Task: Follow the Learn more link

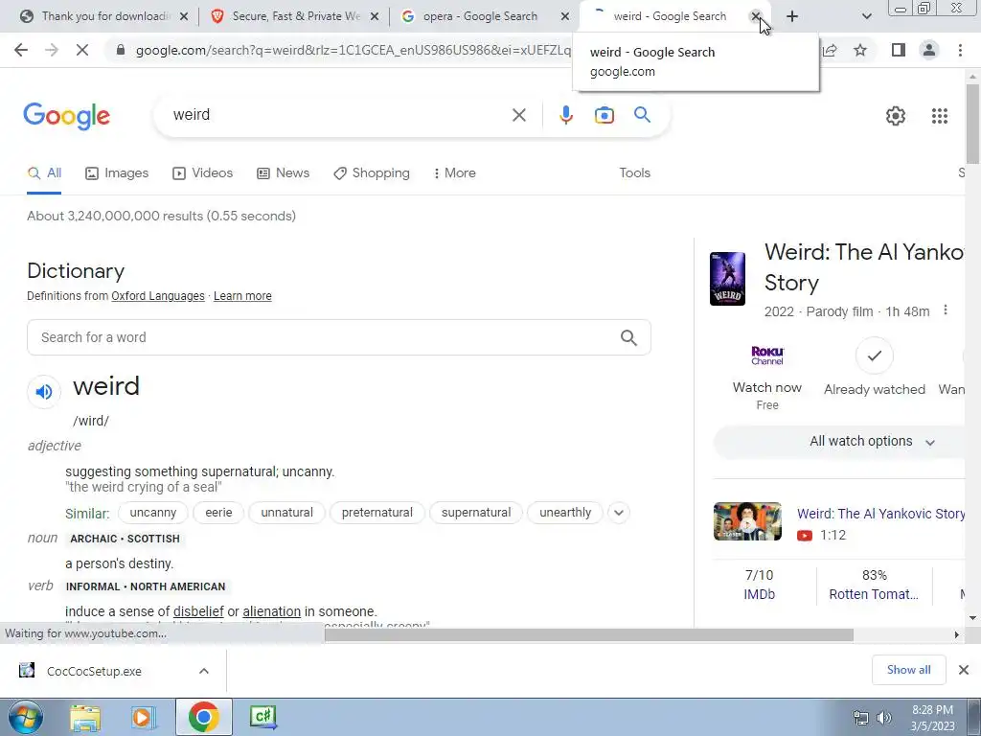Action: (242, 296)
